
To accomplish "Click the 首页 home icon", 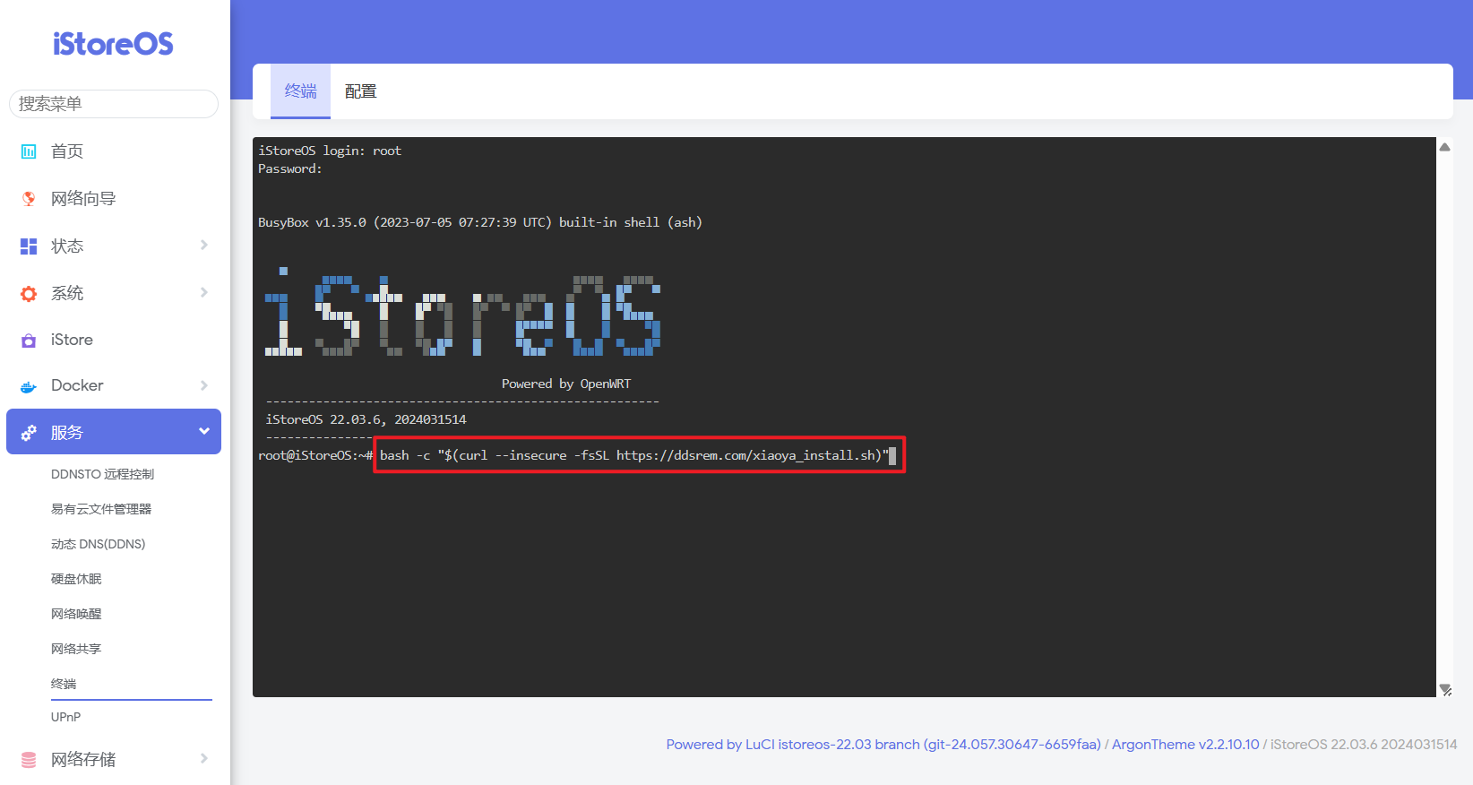I will tap(29, 151).
